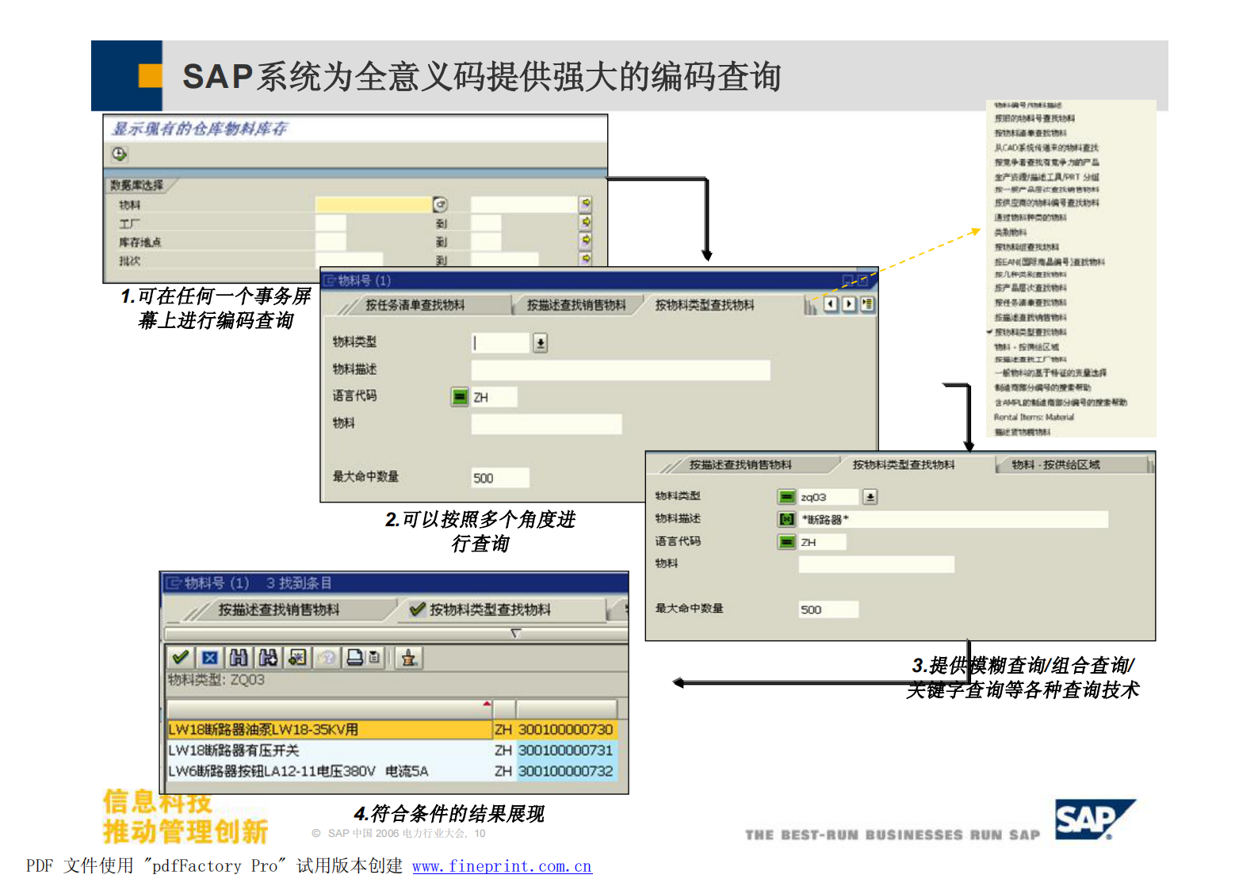Choose menu entry Rental Items: Material
This screenshot has height=890, width=1258.
[1034, 417]
